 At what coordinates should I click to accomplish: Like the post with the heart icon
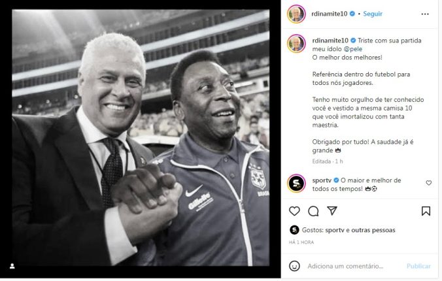pyautogui.click(x=294, y=211)
